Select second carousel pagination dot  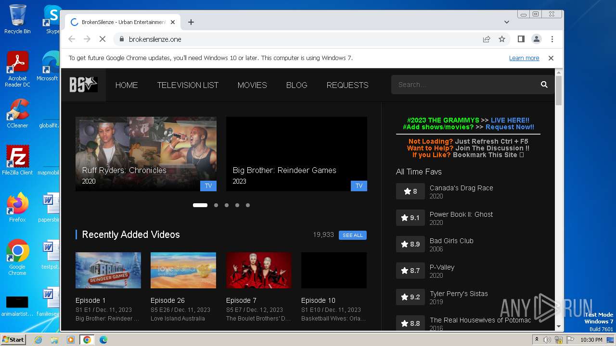pyautogui.click(x=216, y=205)
